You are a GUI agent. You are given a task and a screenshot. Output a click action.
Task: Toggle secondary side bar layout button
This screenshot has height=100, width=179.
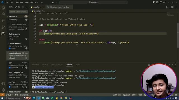click(161, 2)
